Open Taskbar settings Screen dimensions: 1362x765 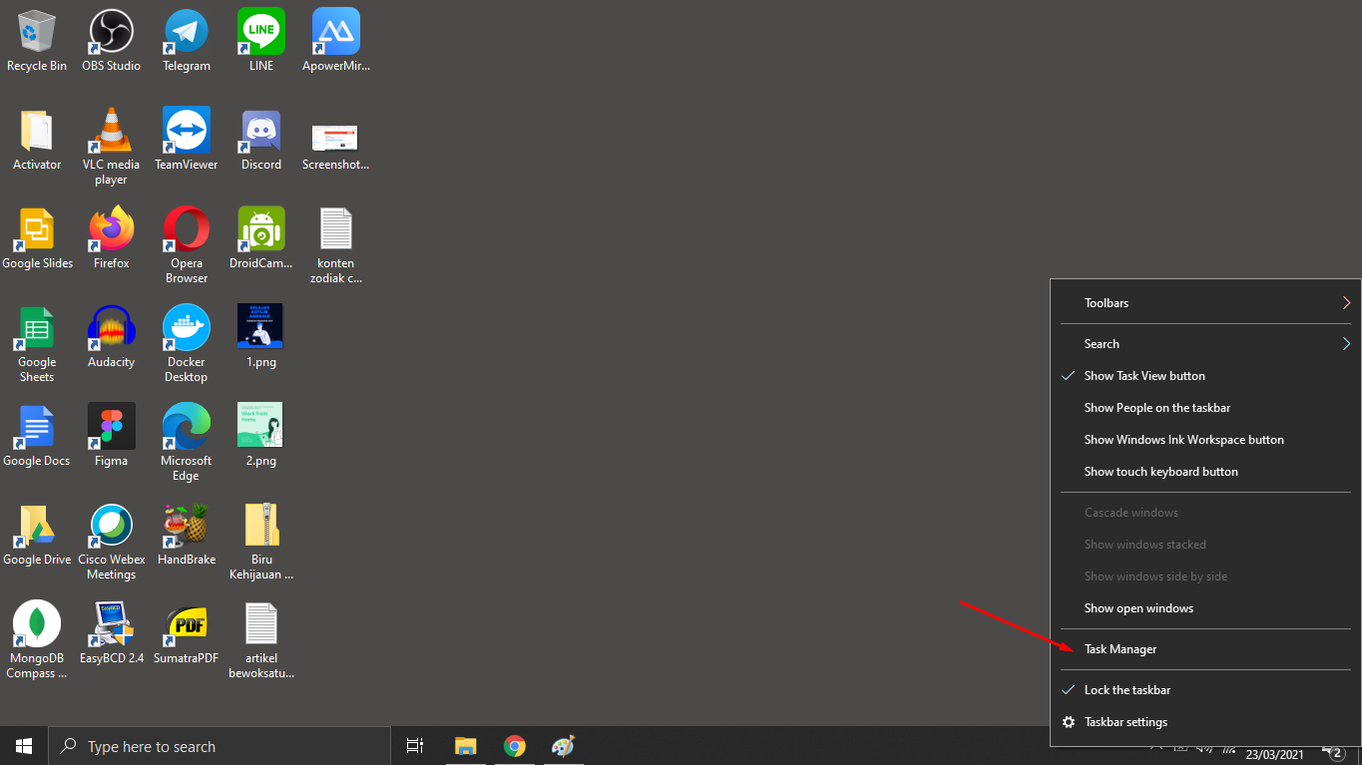[x=1205, y=721]
